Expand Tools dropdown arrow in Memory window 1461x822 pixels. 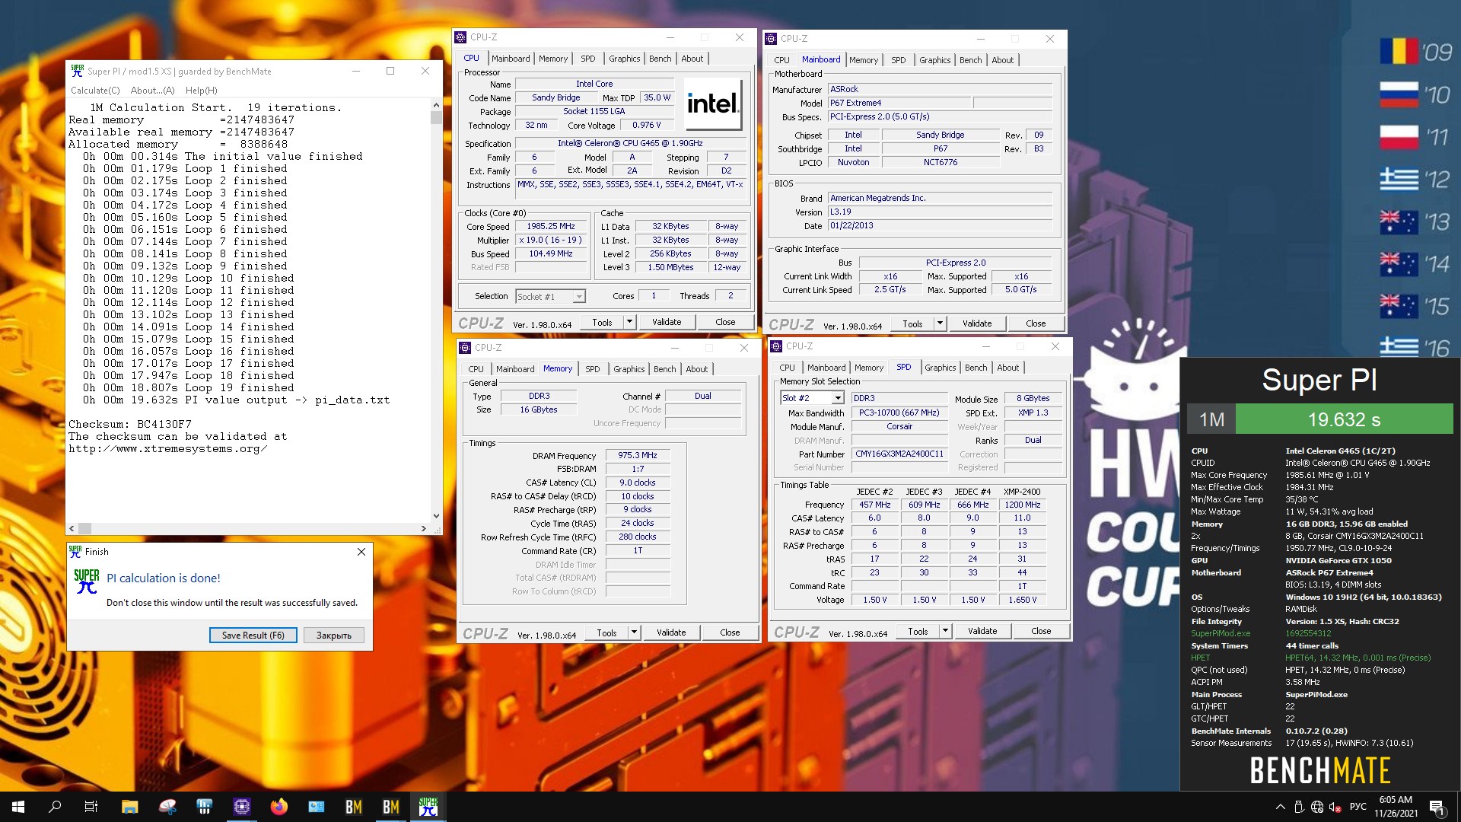coord(634,632)
